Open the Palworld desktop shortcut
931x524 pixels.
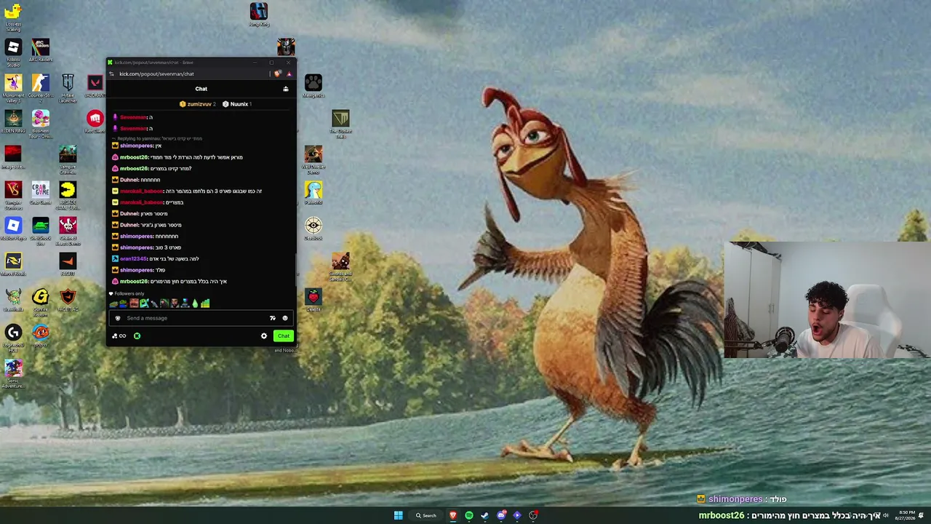313,194
